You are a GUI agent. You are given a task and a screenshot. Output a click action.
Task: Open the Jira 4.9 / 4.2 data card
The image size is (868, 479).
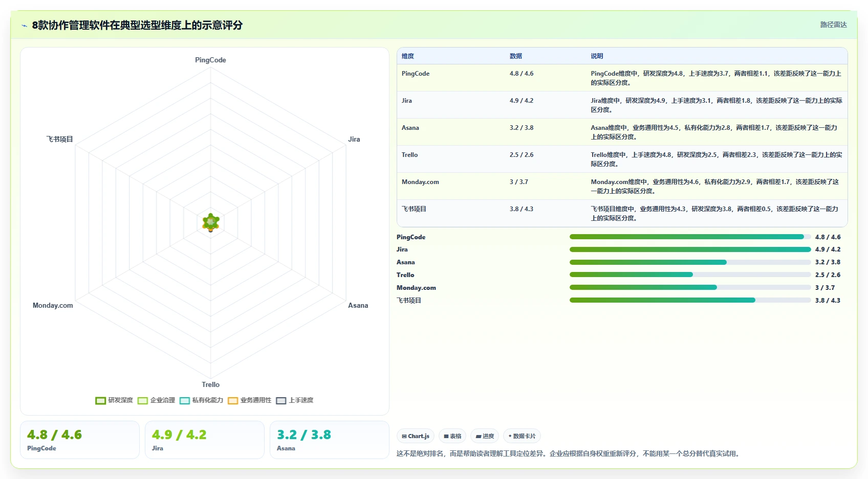pos(205,440)
